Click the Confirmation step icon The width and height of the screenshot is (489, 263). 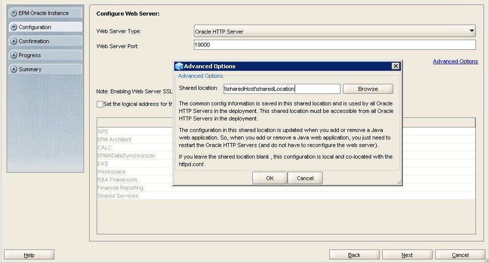click(x=14, y=41)
